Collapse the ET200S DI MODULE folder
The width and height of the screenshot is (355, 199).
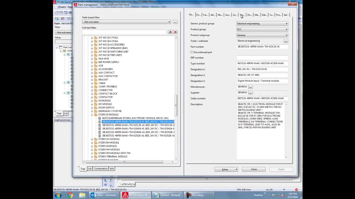pyautogui.click(x=92, y=115)
